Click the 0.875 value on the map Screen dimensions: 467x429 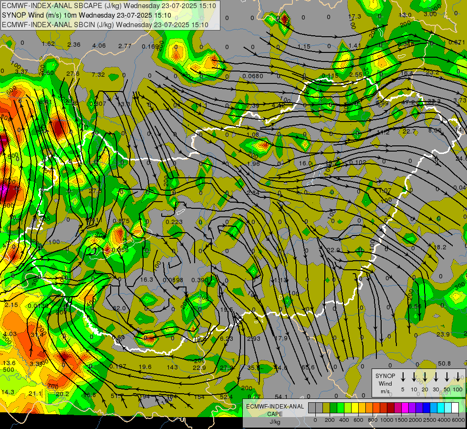[121, 221]
